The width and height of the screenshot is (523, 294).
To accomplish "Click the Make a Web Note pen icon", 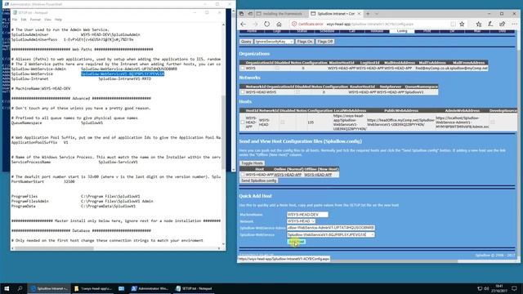I will pos(490,24).
